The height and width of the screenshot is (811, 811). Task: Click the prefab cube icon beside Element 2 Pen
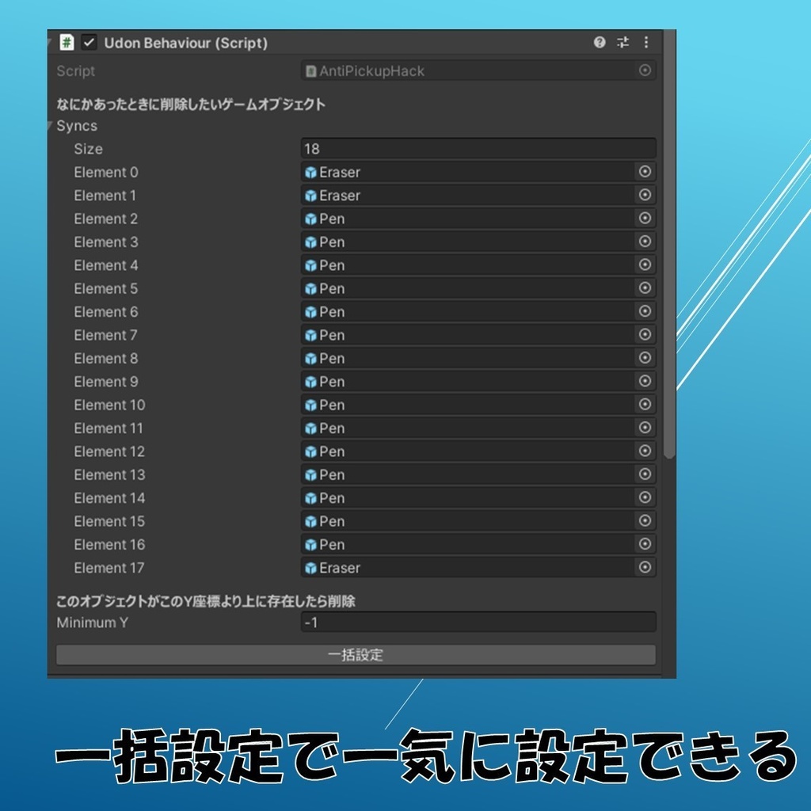pos(312,219)
